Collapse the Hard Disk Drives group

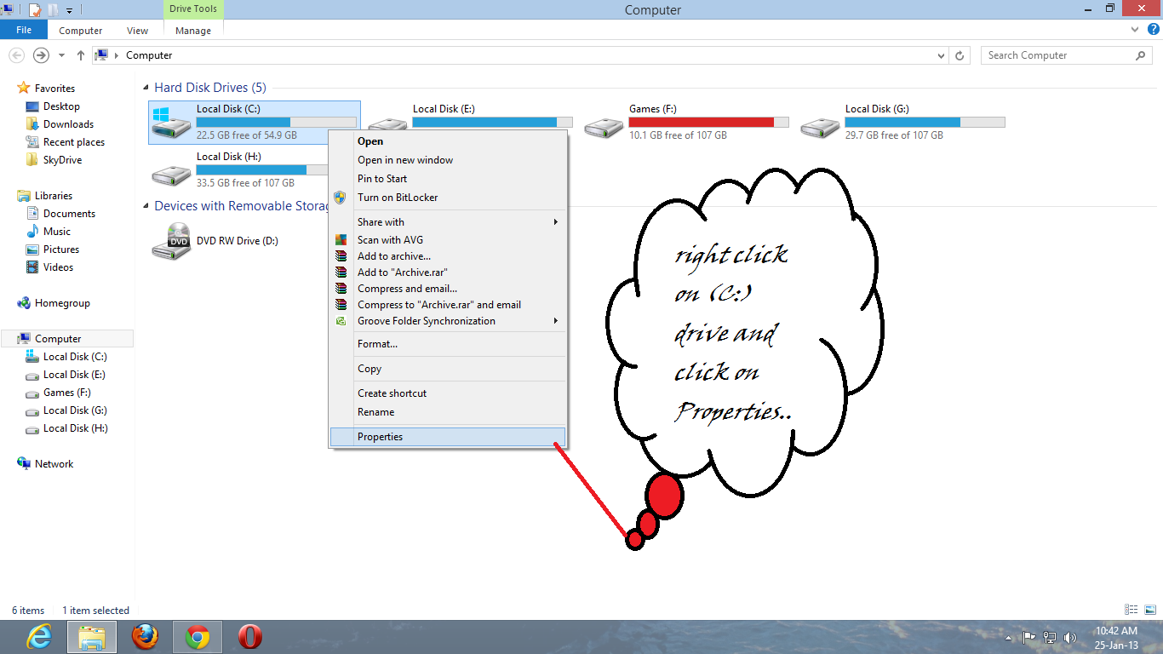pyautogui.click(x=145, y=87)
